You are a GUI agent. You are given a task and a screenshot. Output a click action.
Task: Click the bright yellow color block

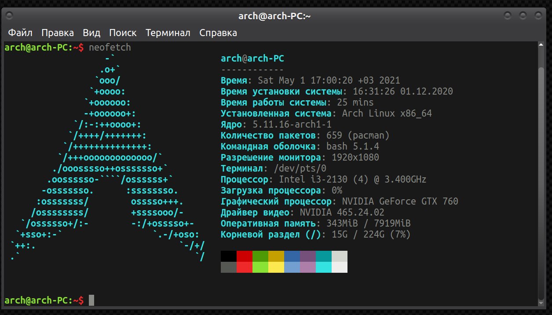click(276, 267)
